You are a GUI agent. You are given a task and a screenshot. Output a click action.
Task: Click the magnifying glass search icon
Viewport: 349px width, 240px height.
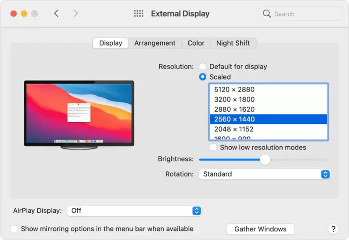coord(267,14)
